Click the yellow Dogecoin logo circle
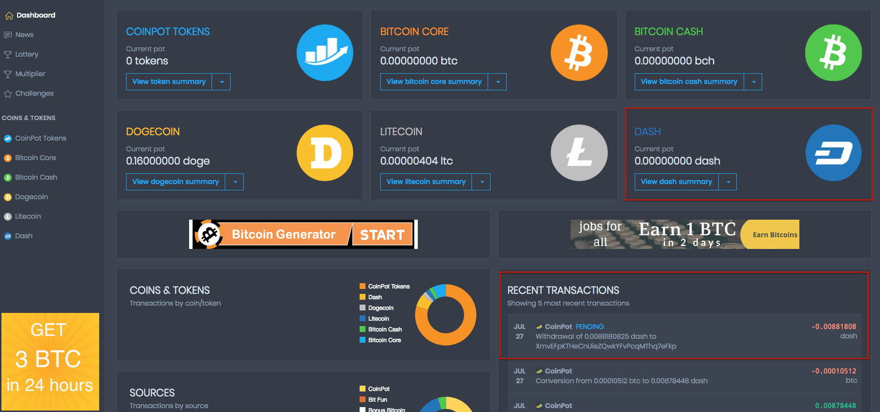Viewport: 880px width, 412px height. point(325,153)
